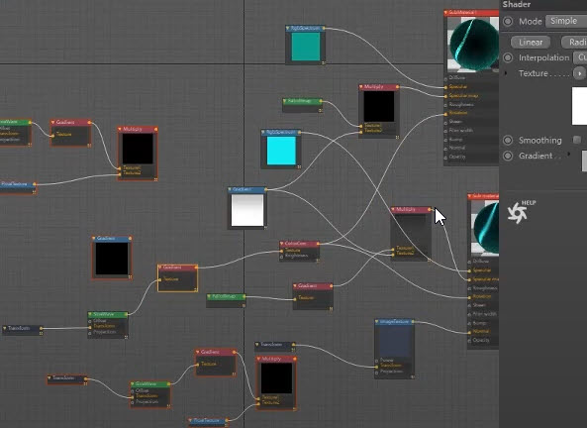Screen dimensions: 587x428
Task: Toggle the Gradient animation circle
Action: click(508, 156)
